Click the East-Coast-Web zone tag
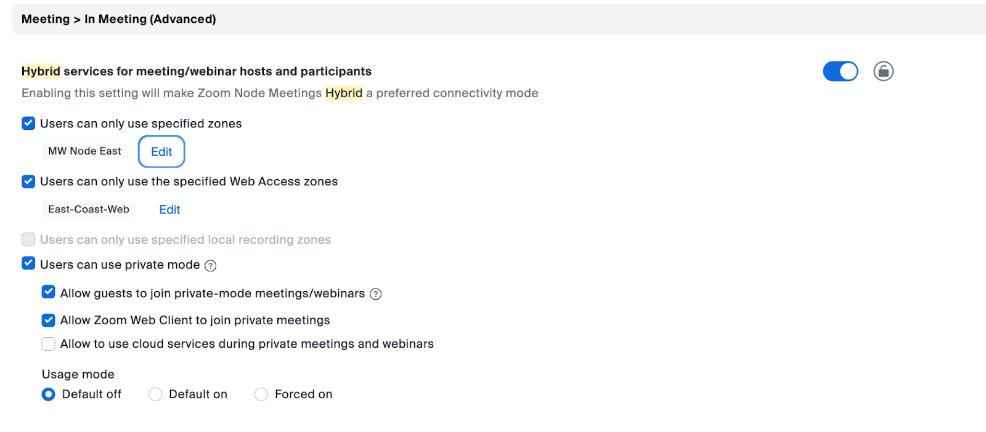The image size is (986, 432). point(89,209)
